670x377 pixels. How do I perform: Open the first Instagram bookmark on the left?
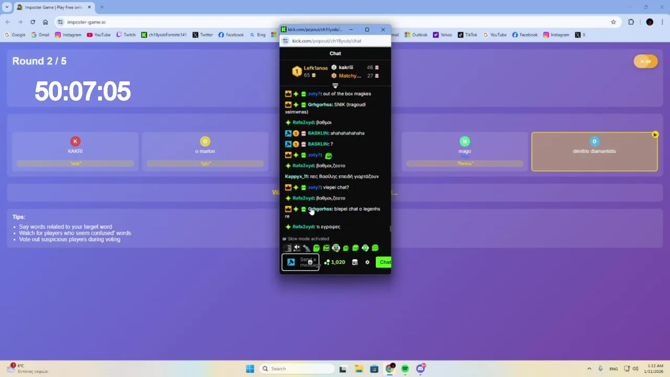[x=68, y=35]
